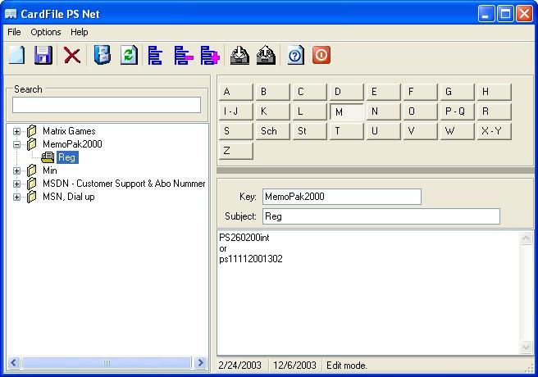Image resolution: width=538 pixels, height=377 pixels.
Task: Select the X - Y index button
Action: click(x=494, y=131)
